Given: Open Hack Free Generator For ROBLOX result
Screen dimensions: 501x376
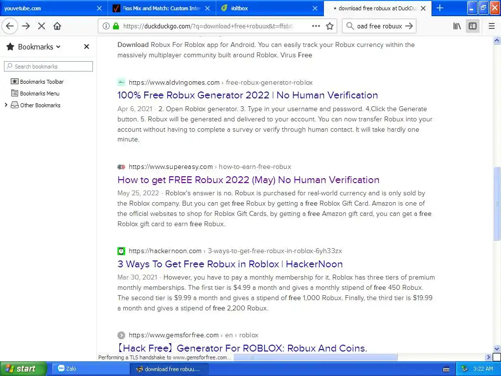Looking at the screenshot, I should click(x=242, y=348).
